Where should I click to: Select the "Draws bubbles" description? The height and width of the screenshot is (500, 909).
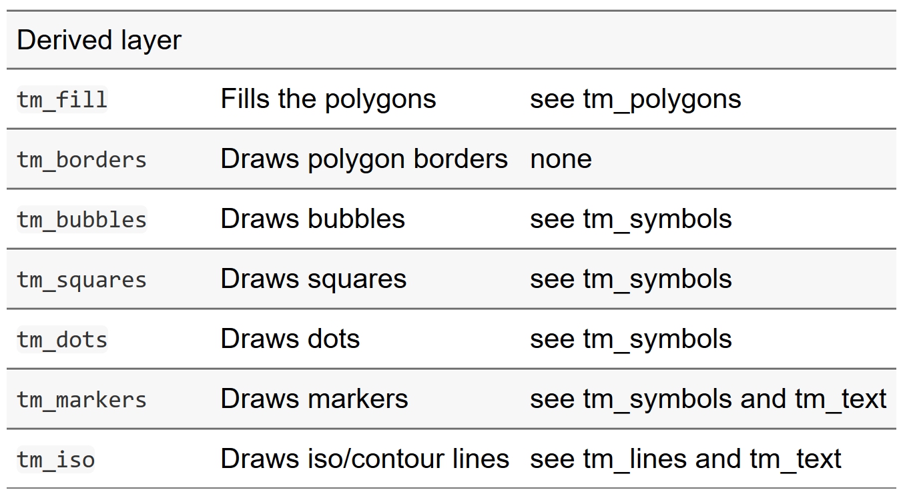coord(312,219)
